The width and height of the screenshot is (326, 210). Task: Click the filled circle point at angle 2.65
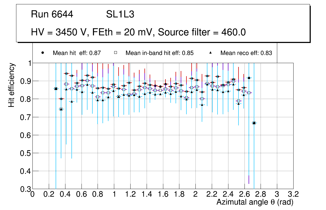pyautogui.click(x=249, y=78)
